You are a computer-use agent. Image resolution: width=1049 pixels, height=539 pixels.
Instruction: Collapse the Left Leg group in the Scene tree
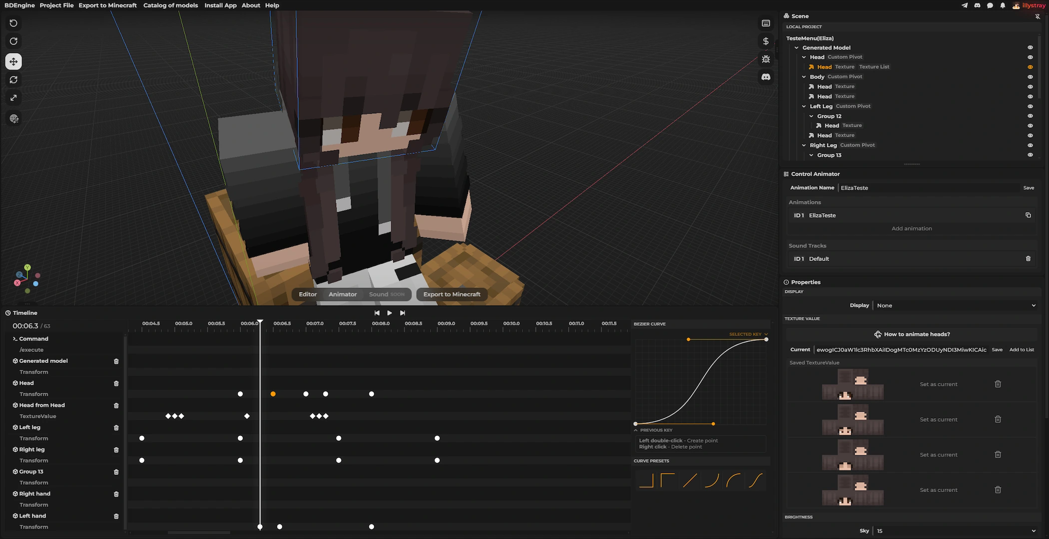point(804,106)
